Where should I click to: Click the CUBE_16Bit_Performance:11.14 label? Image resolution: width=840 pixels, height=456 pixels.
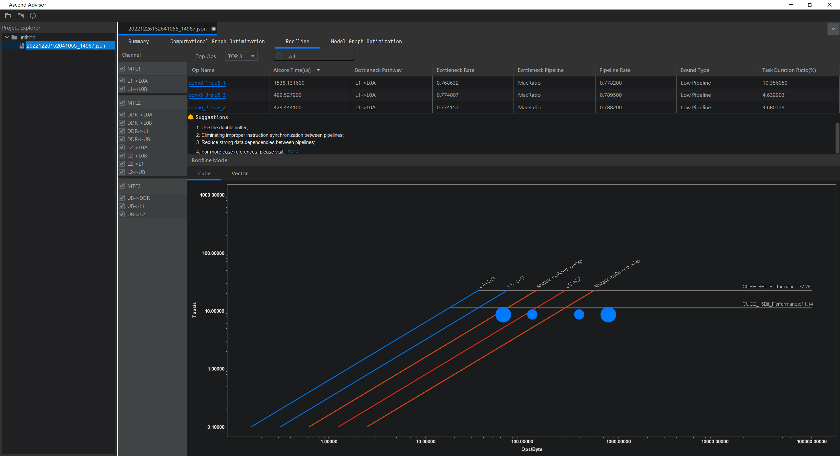click(778, 304)
